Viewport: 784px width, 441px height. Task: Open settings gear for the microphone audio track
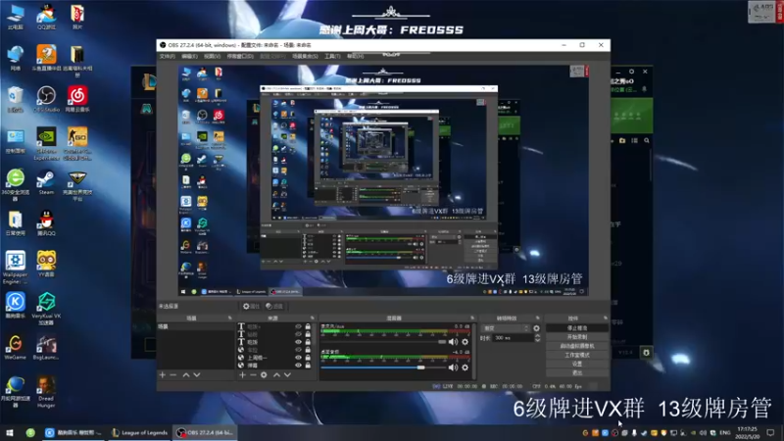click(465, 342)
